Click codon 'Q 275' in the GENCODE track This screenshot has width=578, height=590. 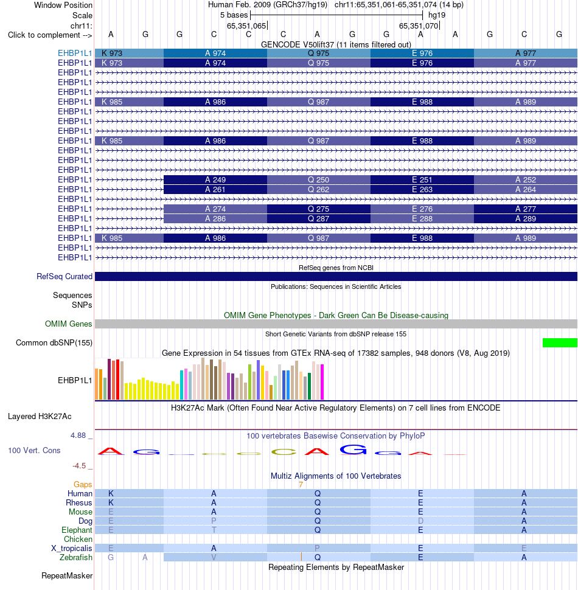[319, 209]
